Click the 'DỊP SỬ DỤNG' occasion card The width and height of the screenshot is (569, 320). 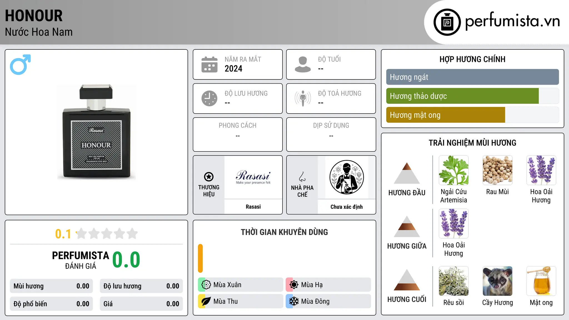click(x=331, y=134)
